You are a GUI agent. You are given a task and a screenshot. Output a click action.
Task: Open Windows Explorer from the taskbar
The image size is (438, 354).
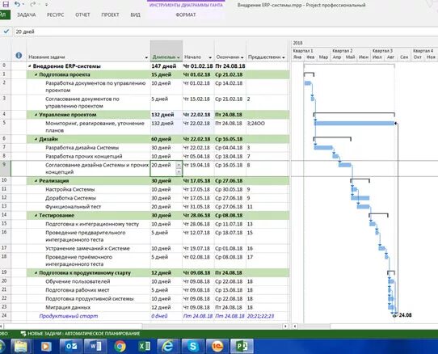coord(21,347)
